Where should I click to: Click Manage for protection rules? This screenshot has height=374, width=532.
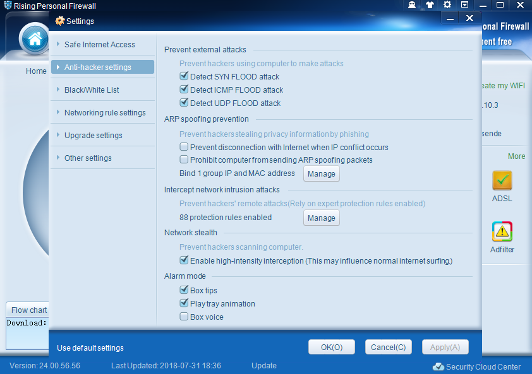(x=322, y=218)
